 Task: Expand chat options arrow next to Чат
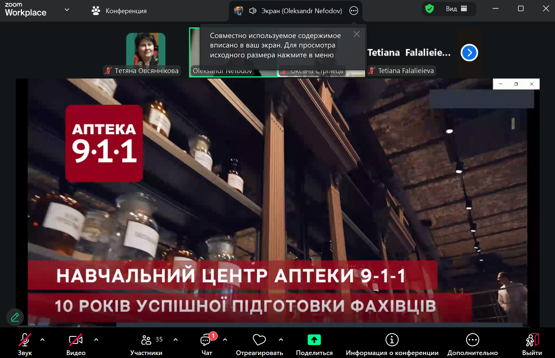pos(225,340)
